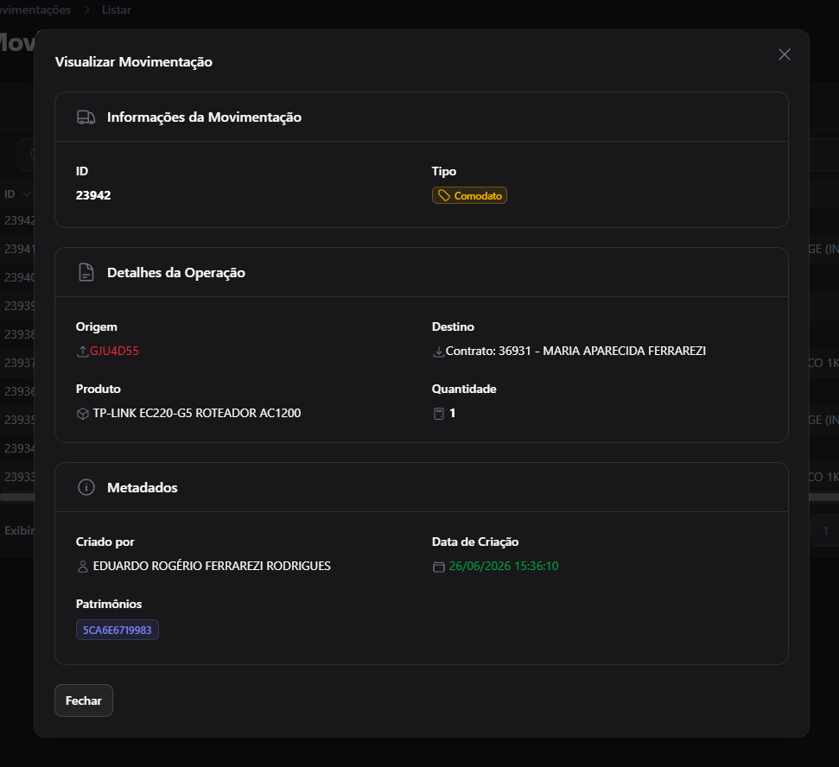Select creator name EDUARDO ROGÉRIO FERRAREZI RODRIGUES
The height and width of the screenshot is (767, 839).
(x=212, y=566)
